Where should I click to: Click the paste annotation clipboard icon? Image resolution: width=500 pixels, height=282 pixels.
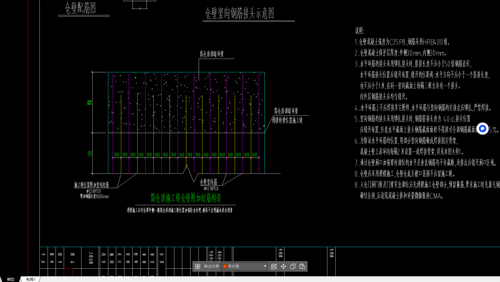point(302,267)
